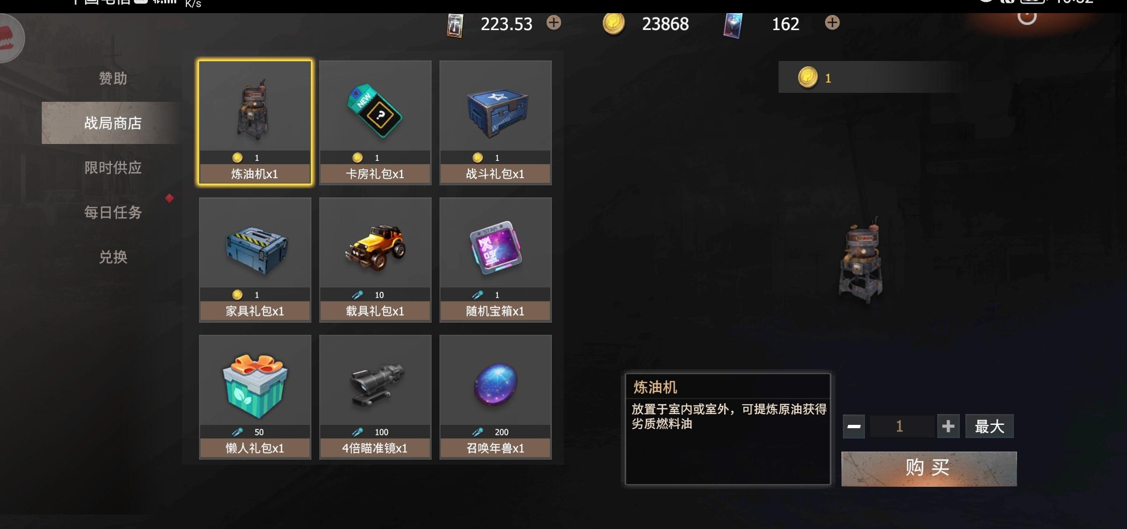Viewport: 1127px width, 529px height.
Task: Open the 每日任务 daily tasks tab
Action: [x=113, y=212]
